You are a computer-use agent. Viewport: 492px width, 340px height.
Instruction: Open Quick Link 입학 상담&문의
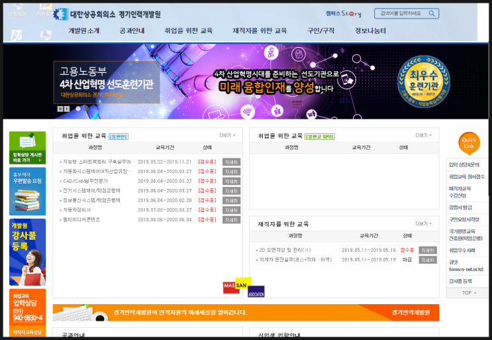[464, 164]
